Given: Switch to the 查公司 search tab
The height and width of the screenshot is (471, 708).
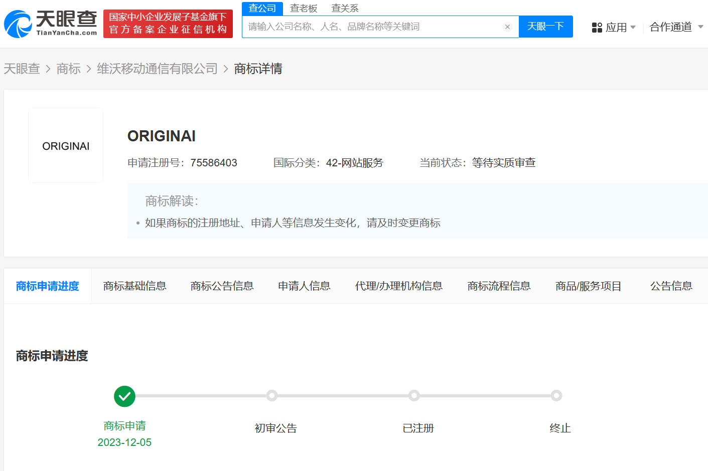Looking at the screenshot, I should 262,9.
